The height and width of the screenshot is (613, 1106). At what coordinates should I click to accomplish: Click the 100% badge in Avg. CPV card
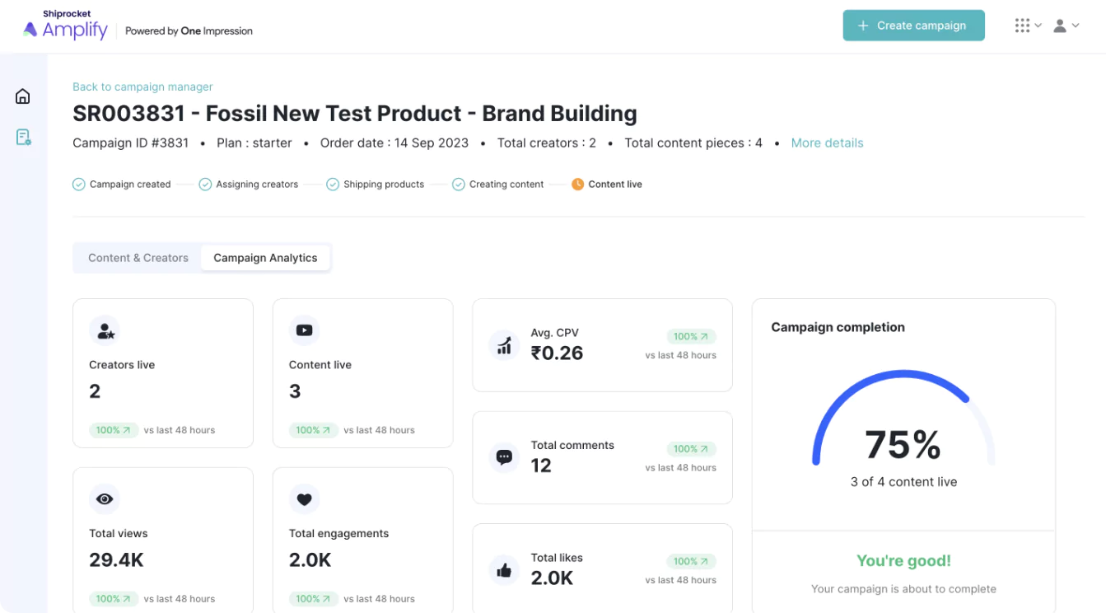pos(691,336)
